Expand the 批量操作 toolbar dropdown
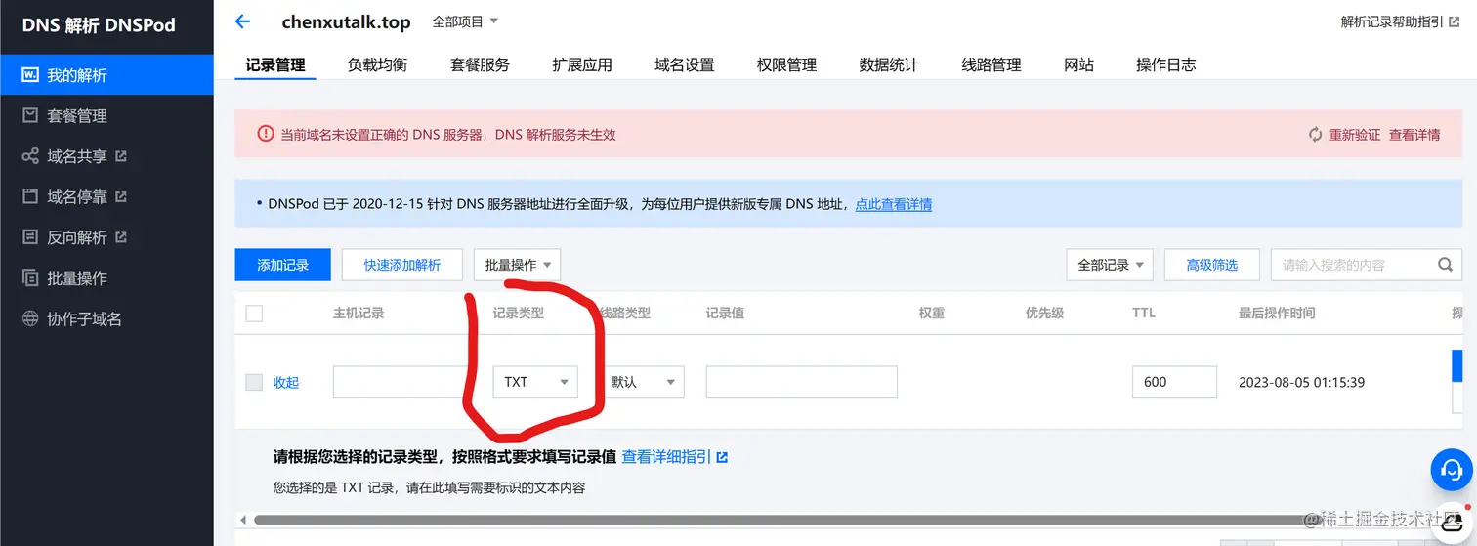 click(x=517, y=265)
